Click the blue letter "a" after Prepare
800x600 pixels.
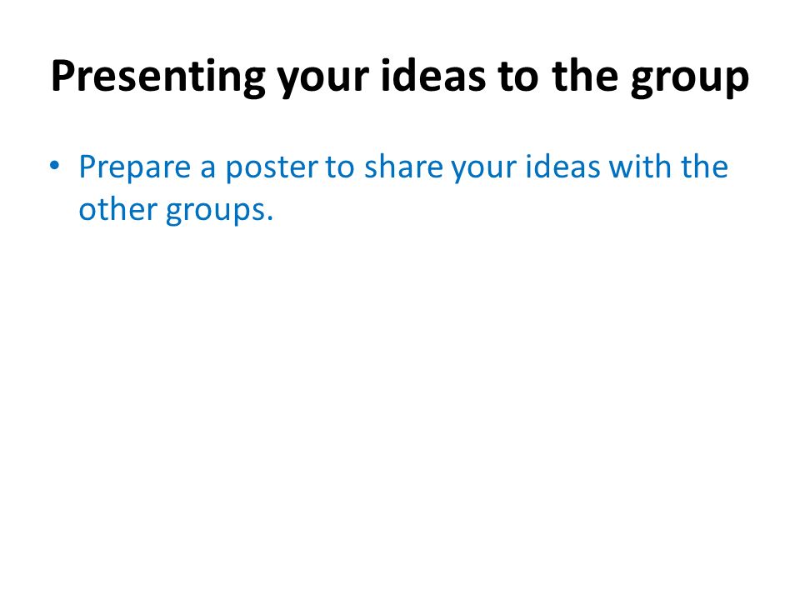[x=207, y=170]
